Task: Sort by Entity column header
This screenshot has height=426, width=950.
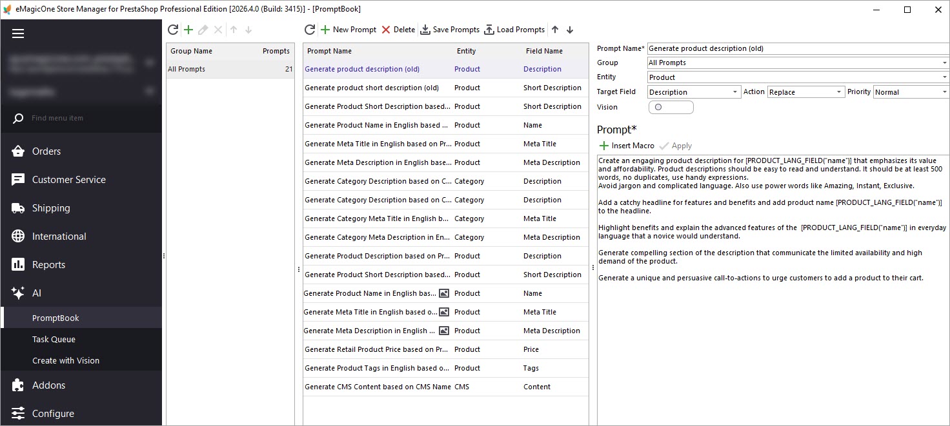Action: coord(486,51)
